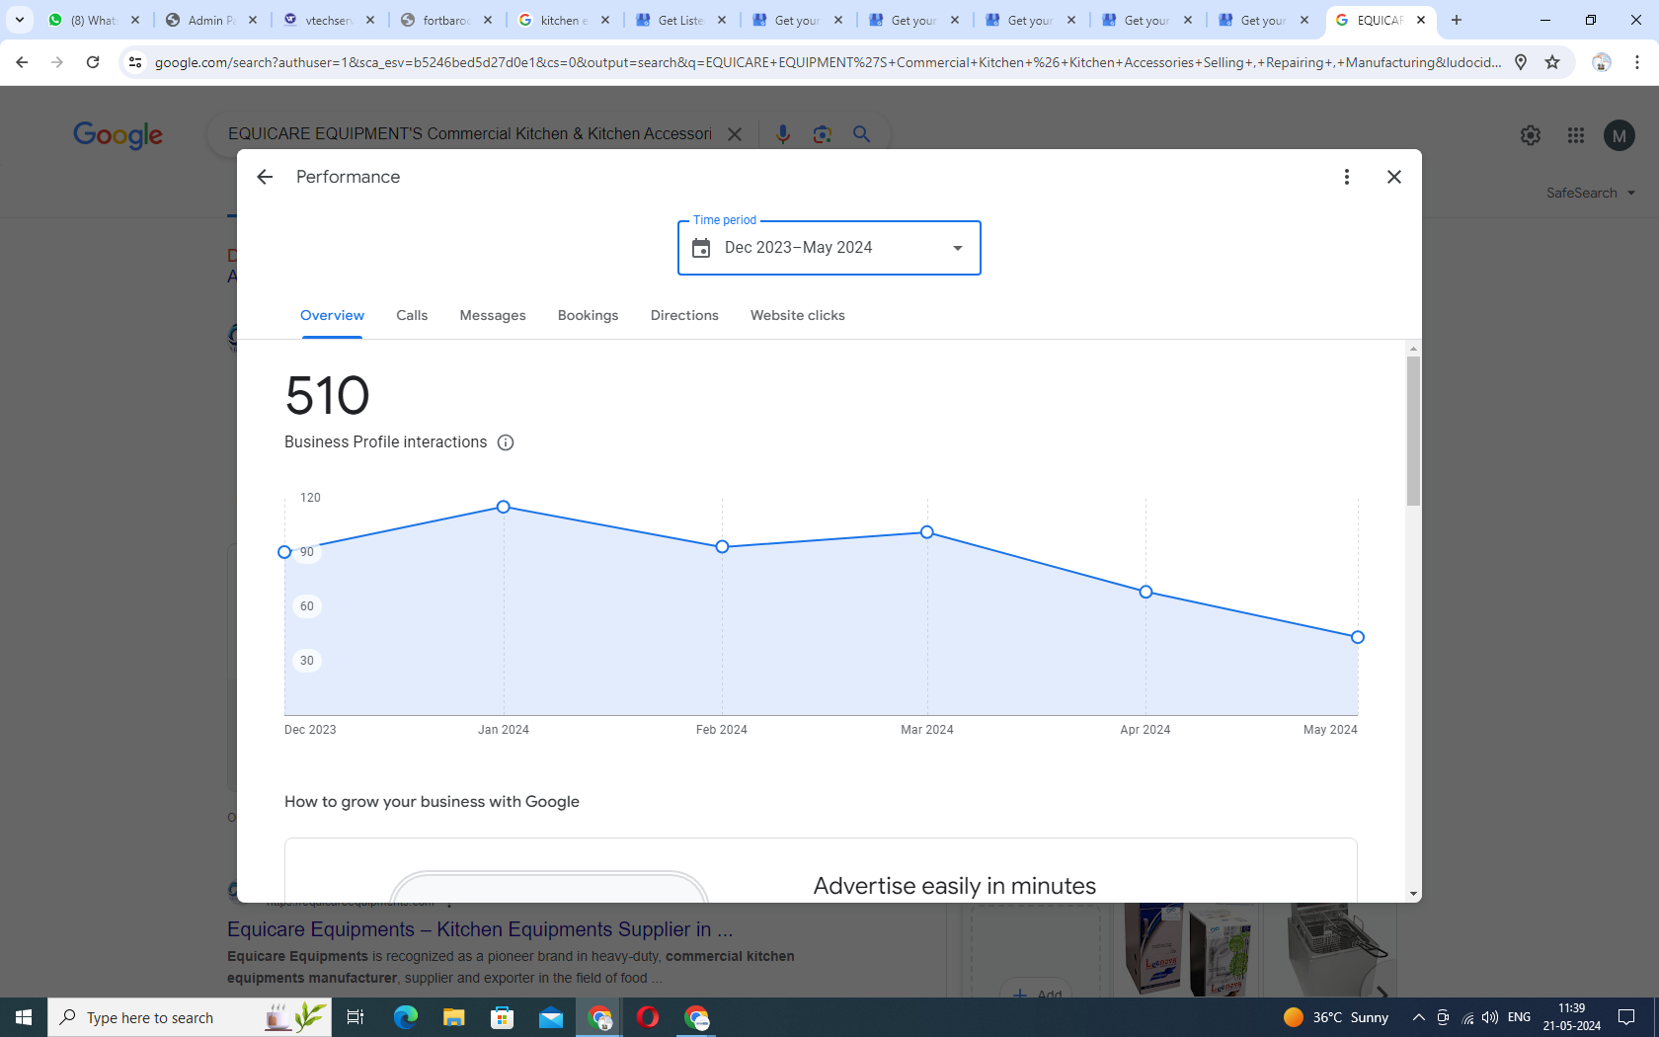Switch to the Calls tab
This screenshot has height=1037, width=1659.
coord(412,315)
